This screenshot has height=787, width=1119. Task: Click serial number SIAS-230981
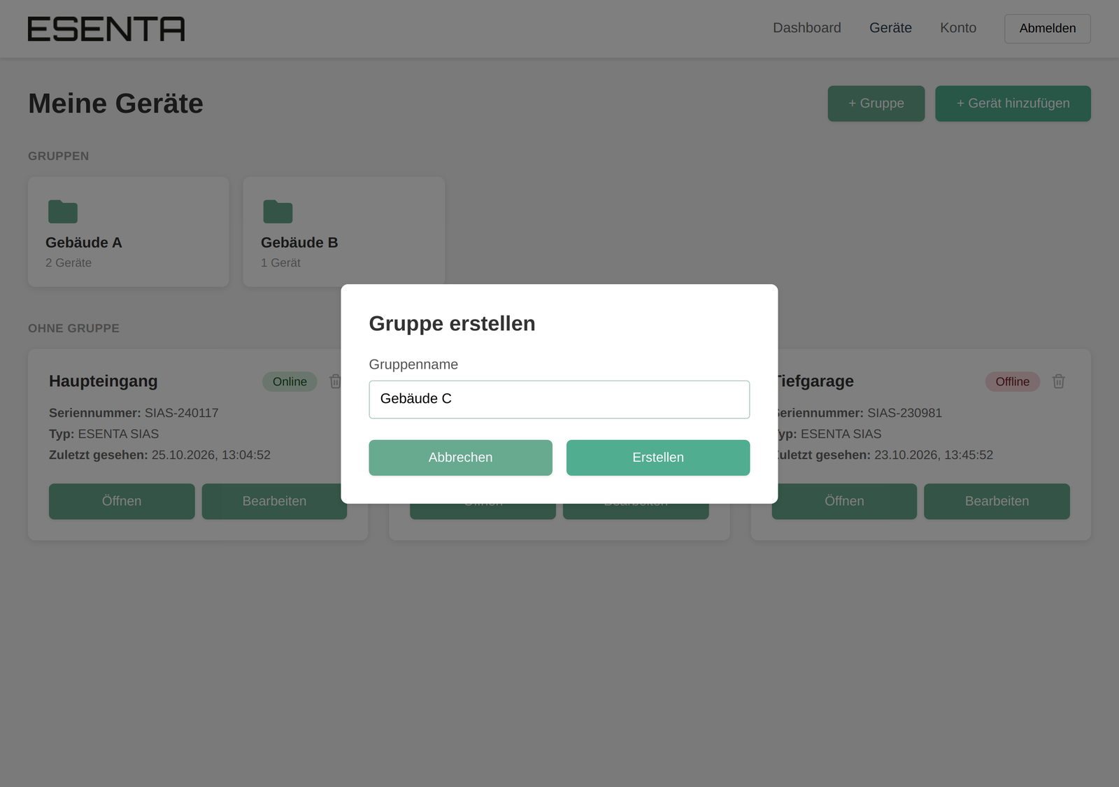[x=904, y=413]
